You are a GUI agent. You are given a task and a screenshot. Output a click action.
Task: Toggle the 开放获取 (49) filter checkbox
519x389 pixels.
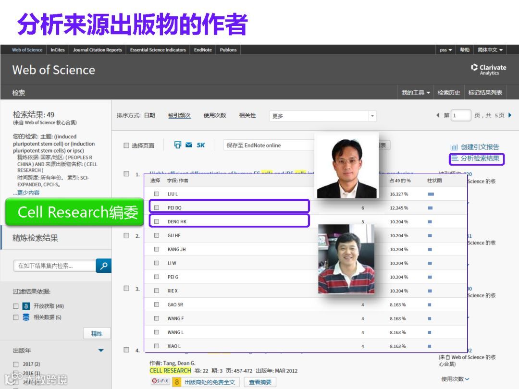(15, 306)
